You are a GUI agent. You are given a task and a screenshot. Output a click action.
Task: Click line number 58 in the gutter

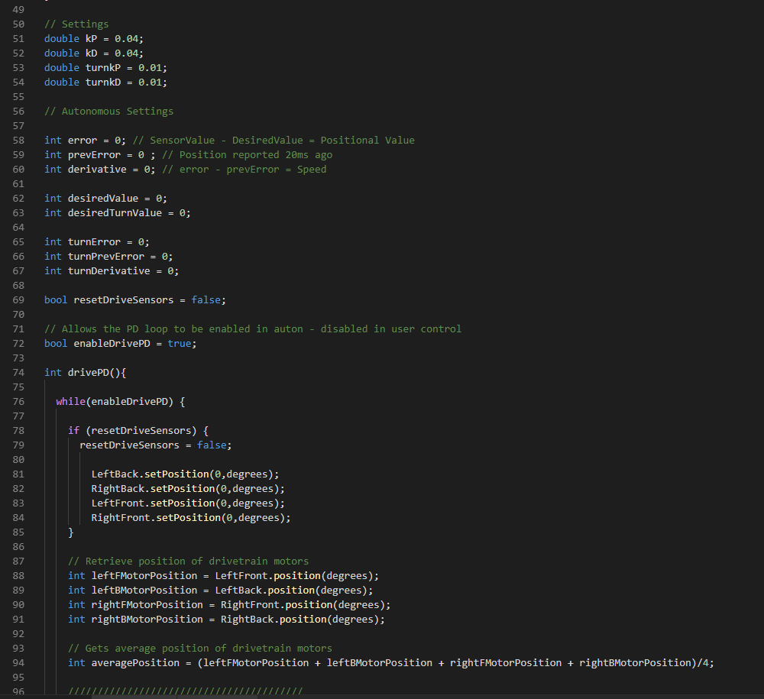pos(18,141)
